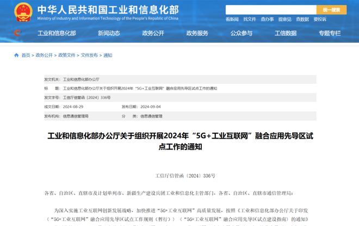The image size is (359, 226).
Task: Click the 文件发布 breadcrumb link
Action: pyautogui.click(x=89, y=55)
